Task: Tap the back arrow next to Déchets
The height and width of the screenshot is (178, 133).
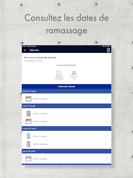Action: click(x=25, y=50)
